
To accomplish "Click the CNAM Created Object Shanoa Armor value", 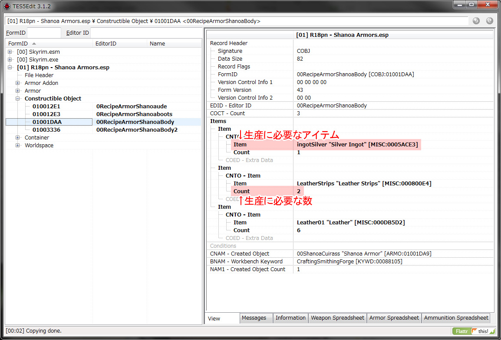I will pos(364,254).
